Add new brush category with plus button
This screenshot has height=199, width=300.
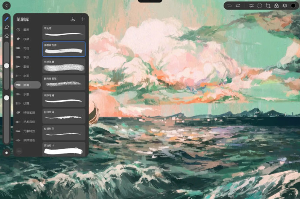19,151
